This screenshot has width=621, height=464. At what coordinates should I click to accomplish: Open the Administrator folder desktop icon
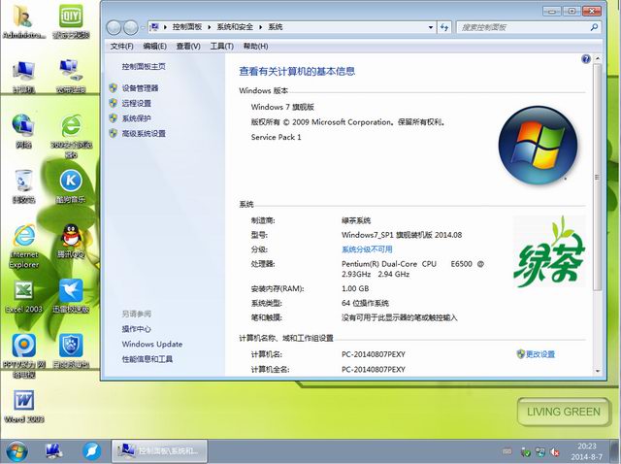coord(23,21)
